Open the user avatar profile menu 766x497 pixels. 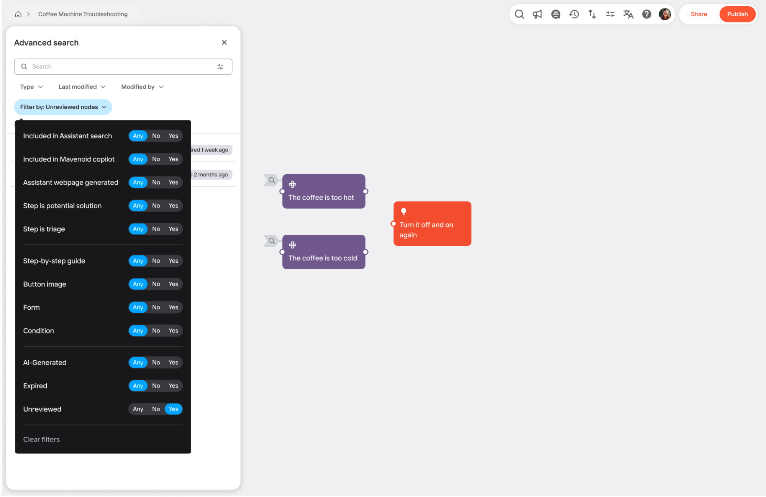tap(665, 14)
